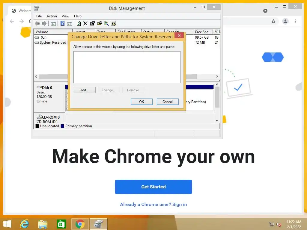Image resolution: width=307 pixels, height=230 pixels.
Task: Open the File menu
Action: click(x=39, y=16)
